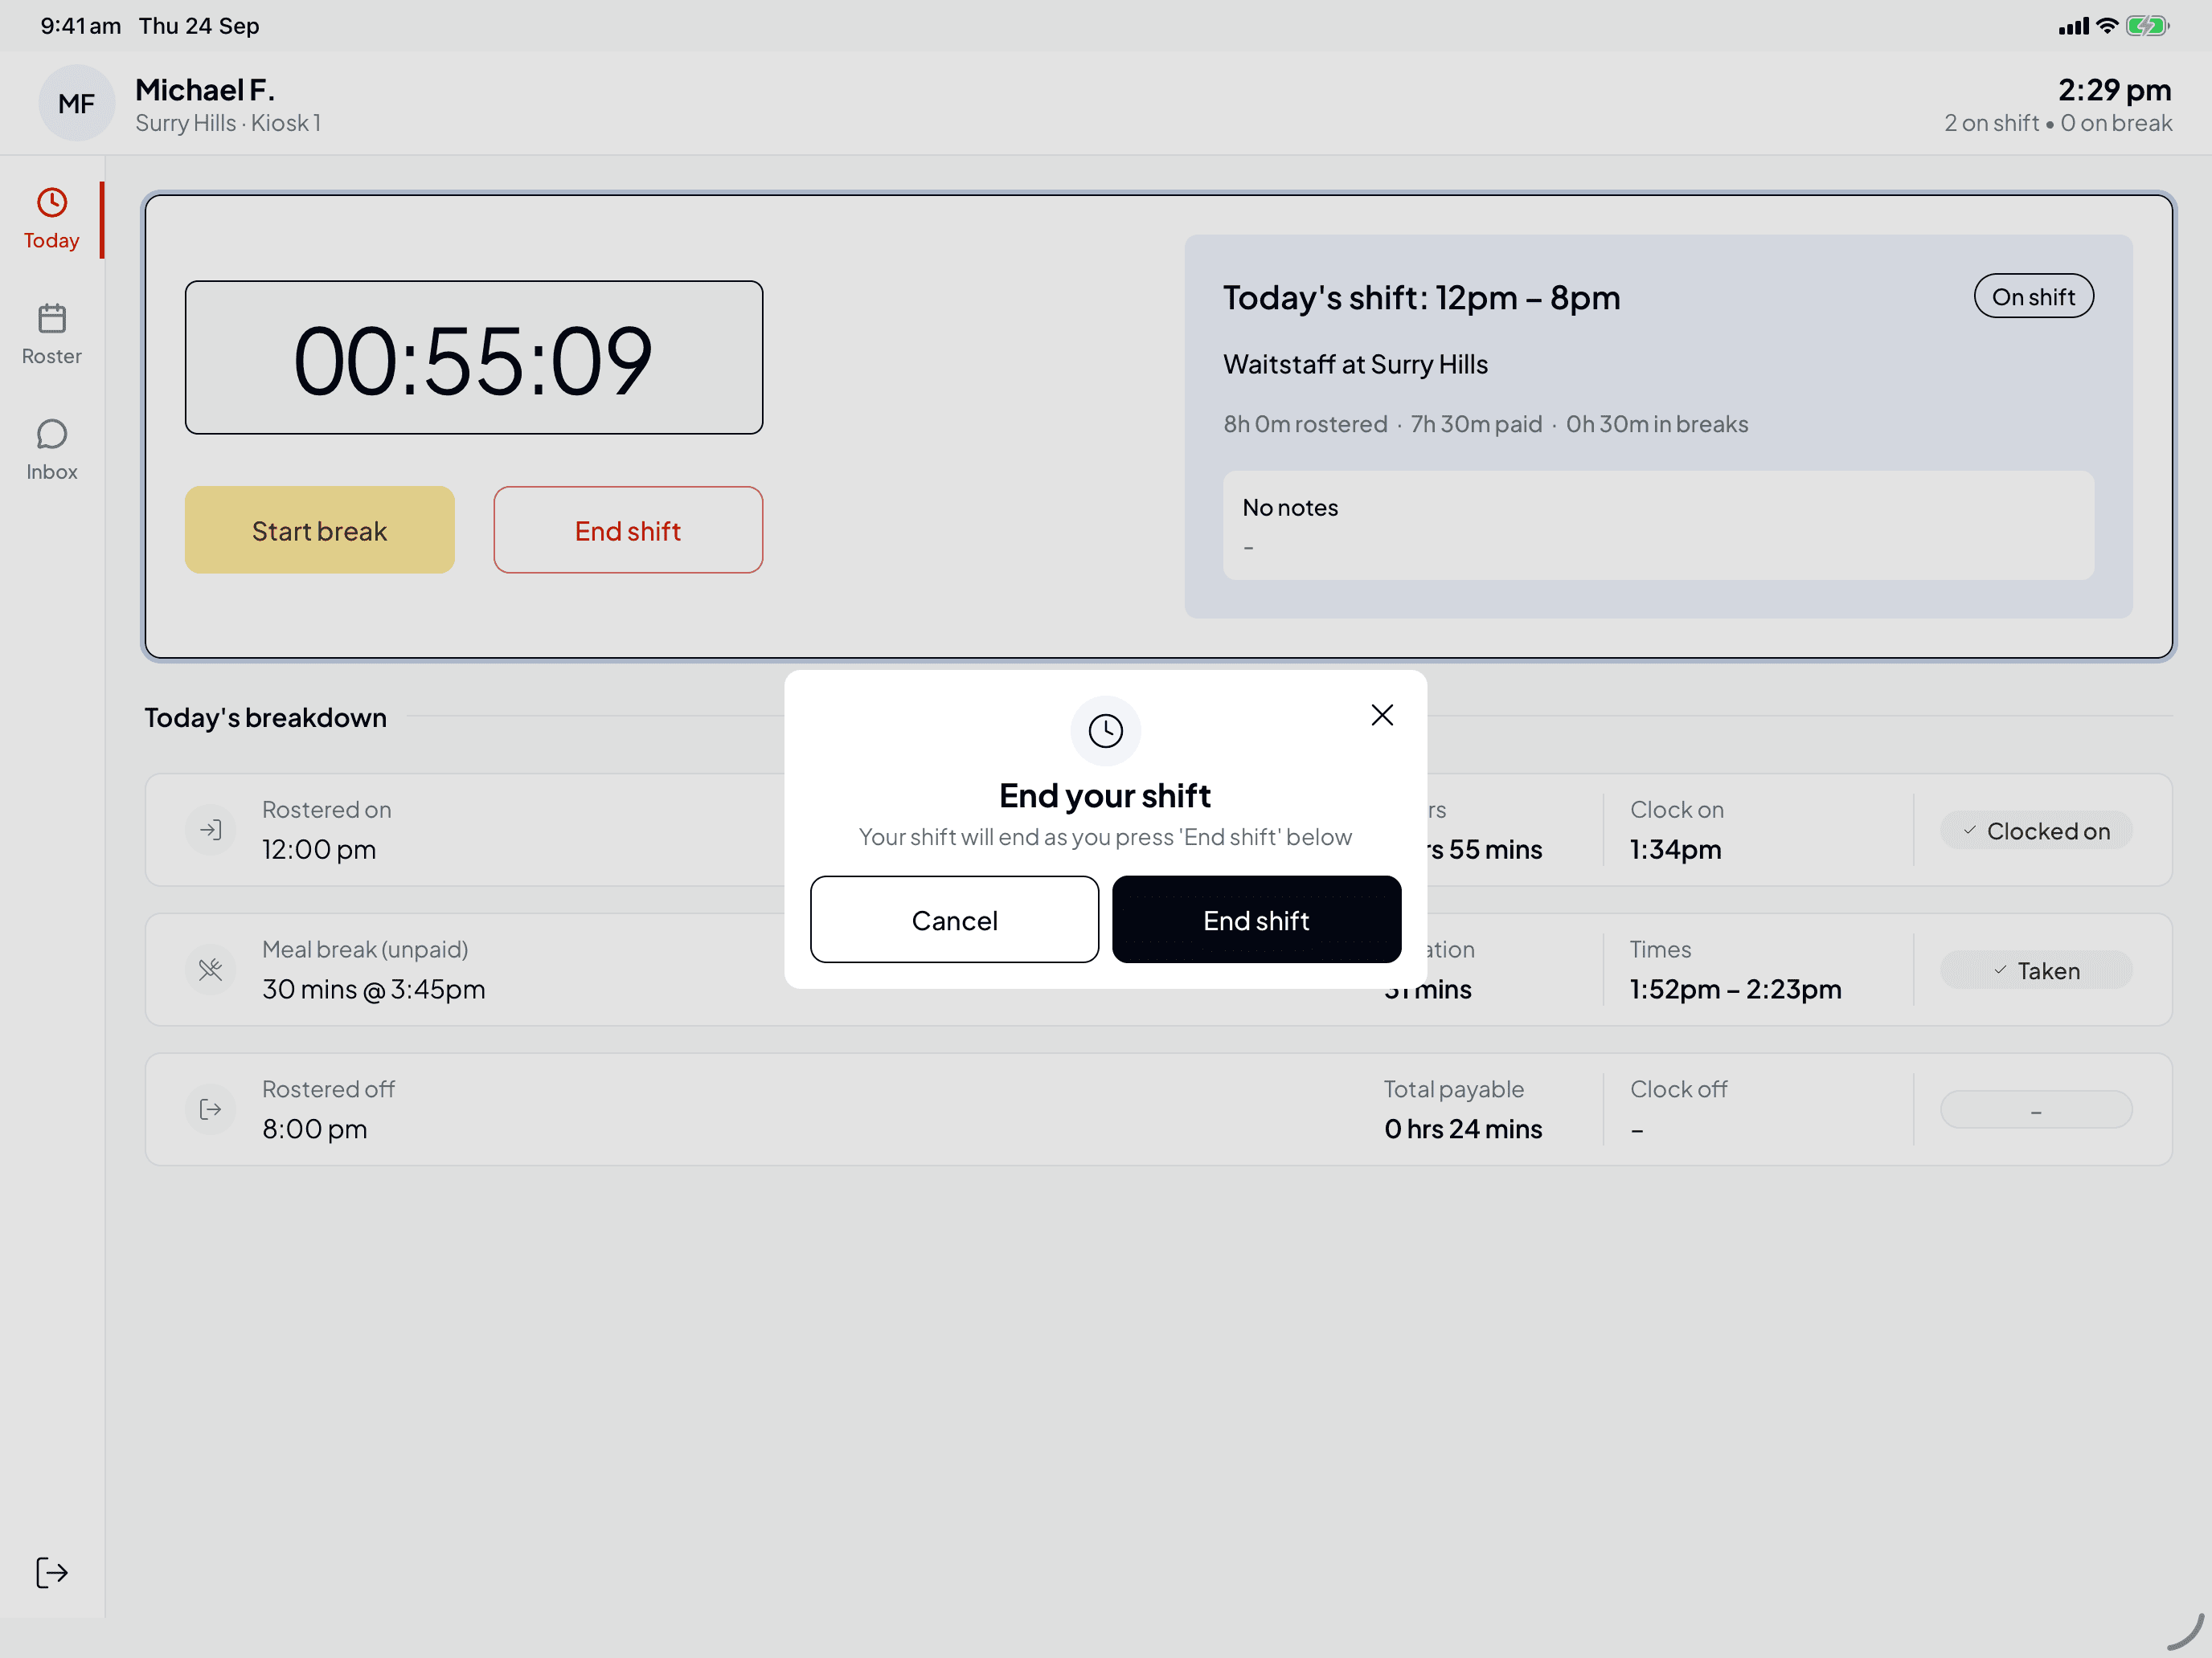Open the Today tab in the sidebar

click(51, 220)
